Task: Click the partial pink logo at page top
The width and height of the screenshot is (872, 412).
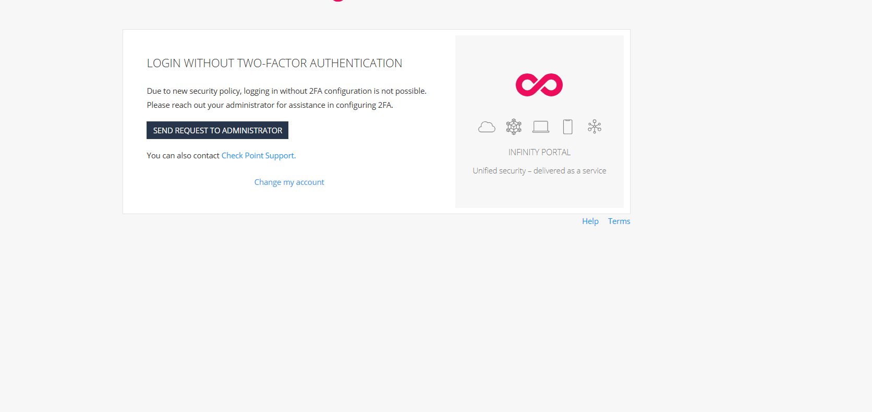Action: tap(338, 1)
